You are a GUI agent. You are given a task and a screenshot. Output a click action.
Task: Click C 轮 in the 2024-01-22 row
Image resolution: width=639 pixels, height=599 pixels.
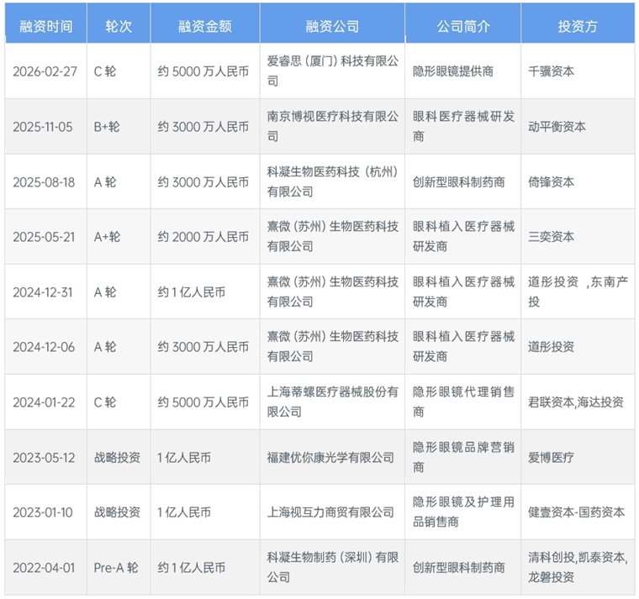105,402
